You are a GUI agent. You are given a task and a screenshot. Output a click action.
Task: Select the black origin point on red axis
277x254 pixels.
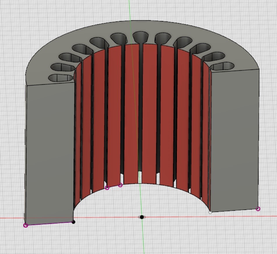(x=142, y=217)
